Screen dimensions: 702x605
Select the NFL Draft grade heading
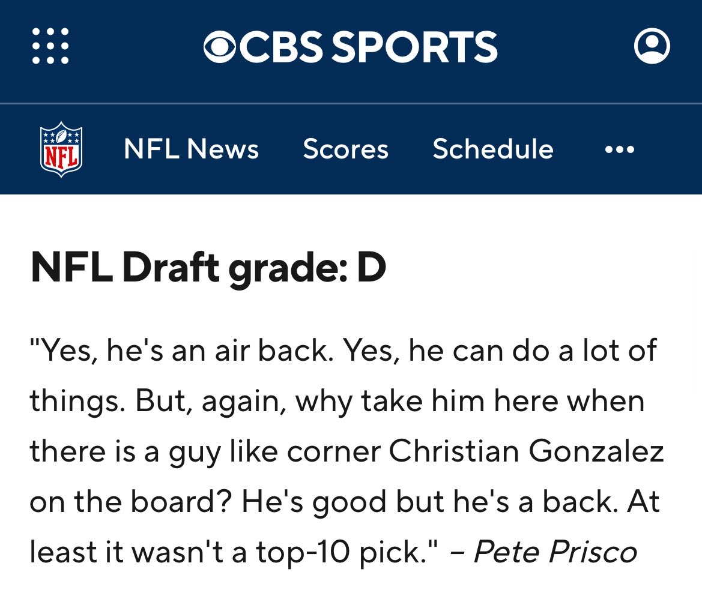click(208, 268)
